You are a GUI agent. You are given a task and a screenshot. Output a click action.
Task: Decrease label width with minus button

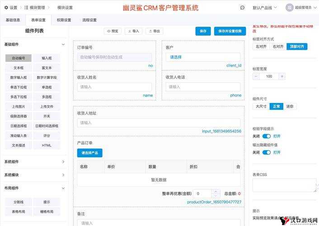click(x=256, y=76)
